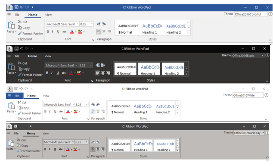Screen dimensions: 273x166
Task: Switch to View tab in Colorful theme window
Action: point(48,15)
